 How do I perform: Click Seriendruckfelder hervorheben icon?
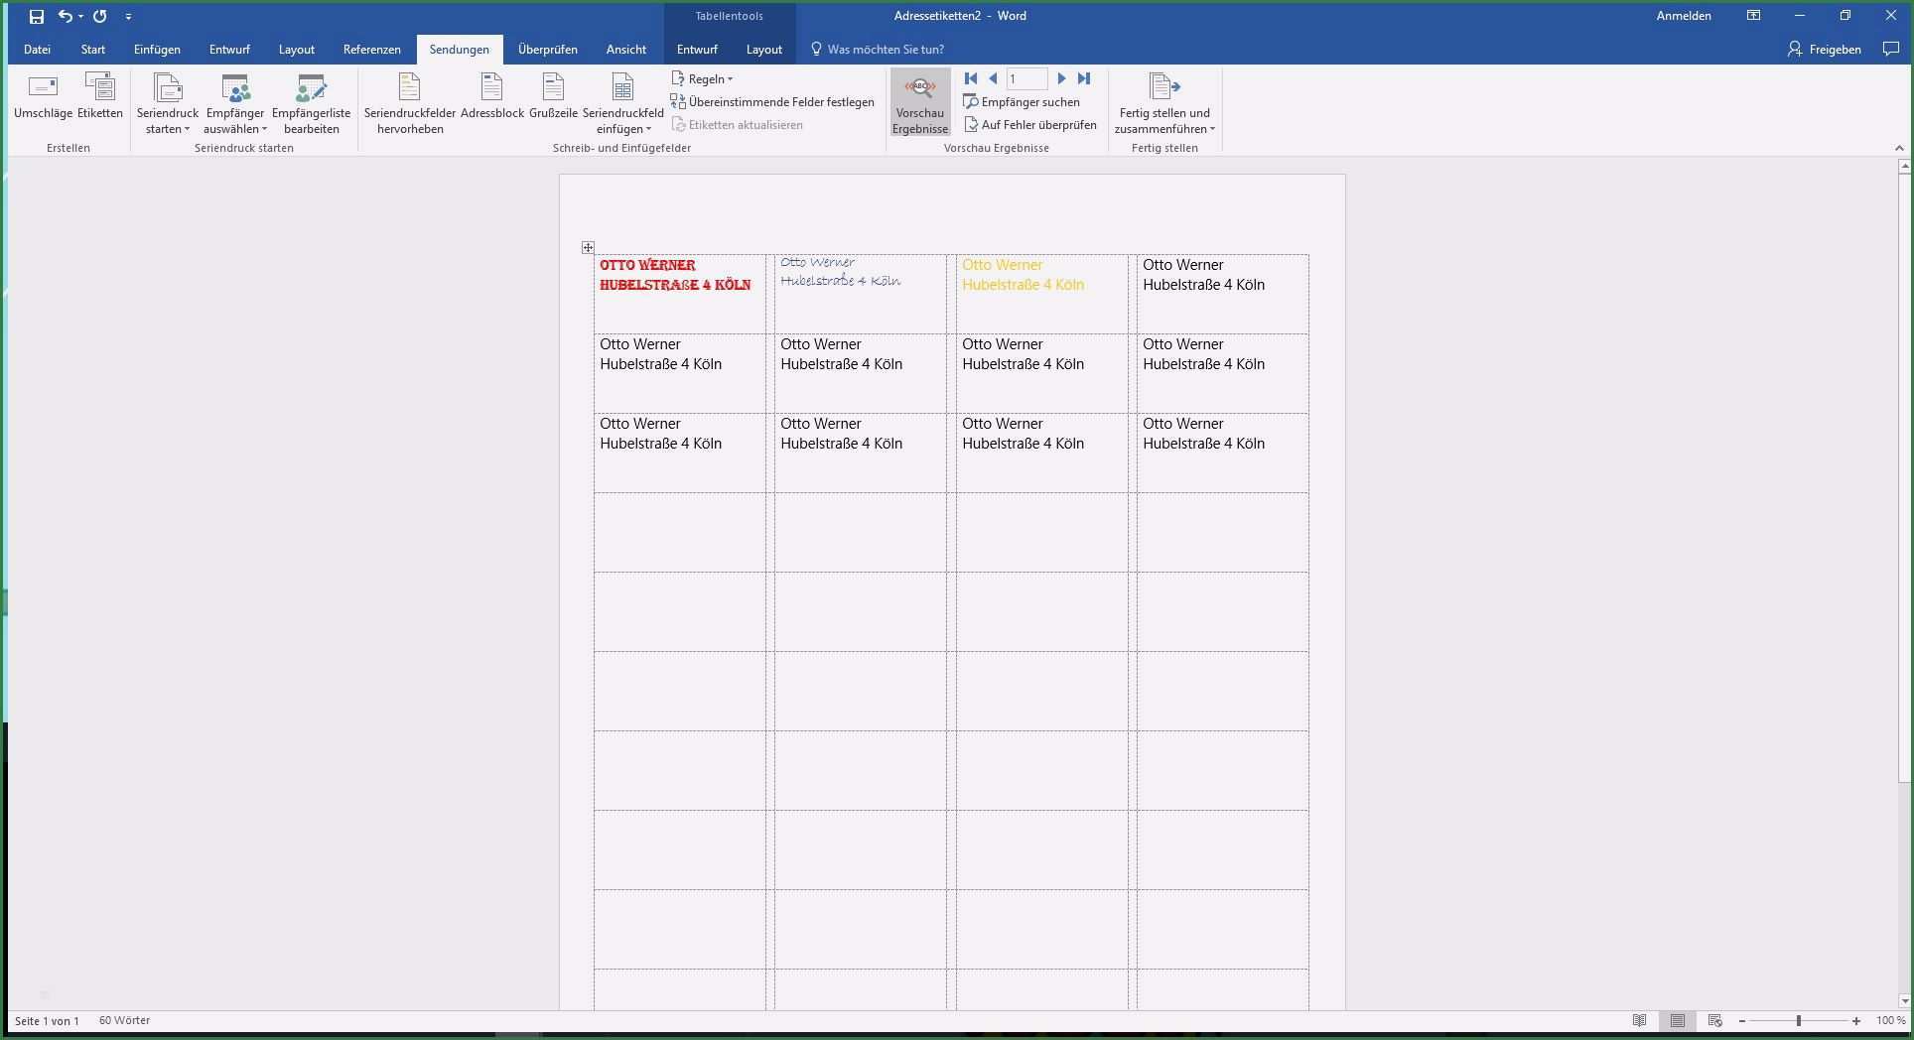[409, 87]
